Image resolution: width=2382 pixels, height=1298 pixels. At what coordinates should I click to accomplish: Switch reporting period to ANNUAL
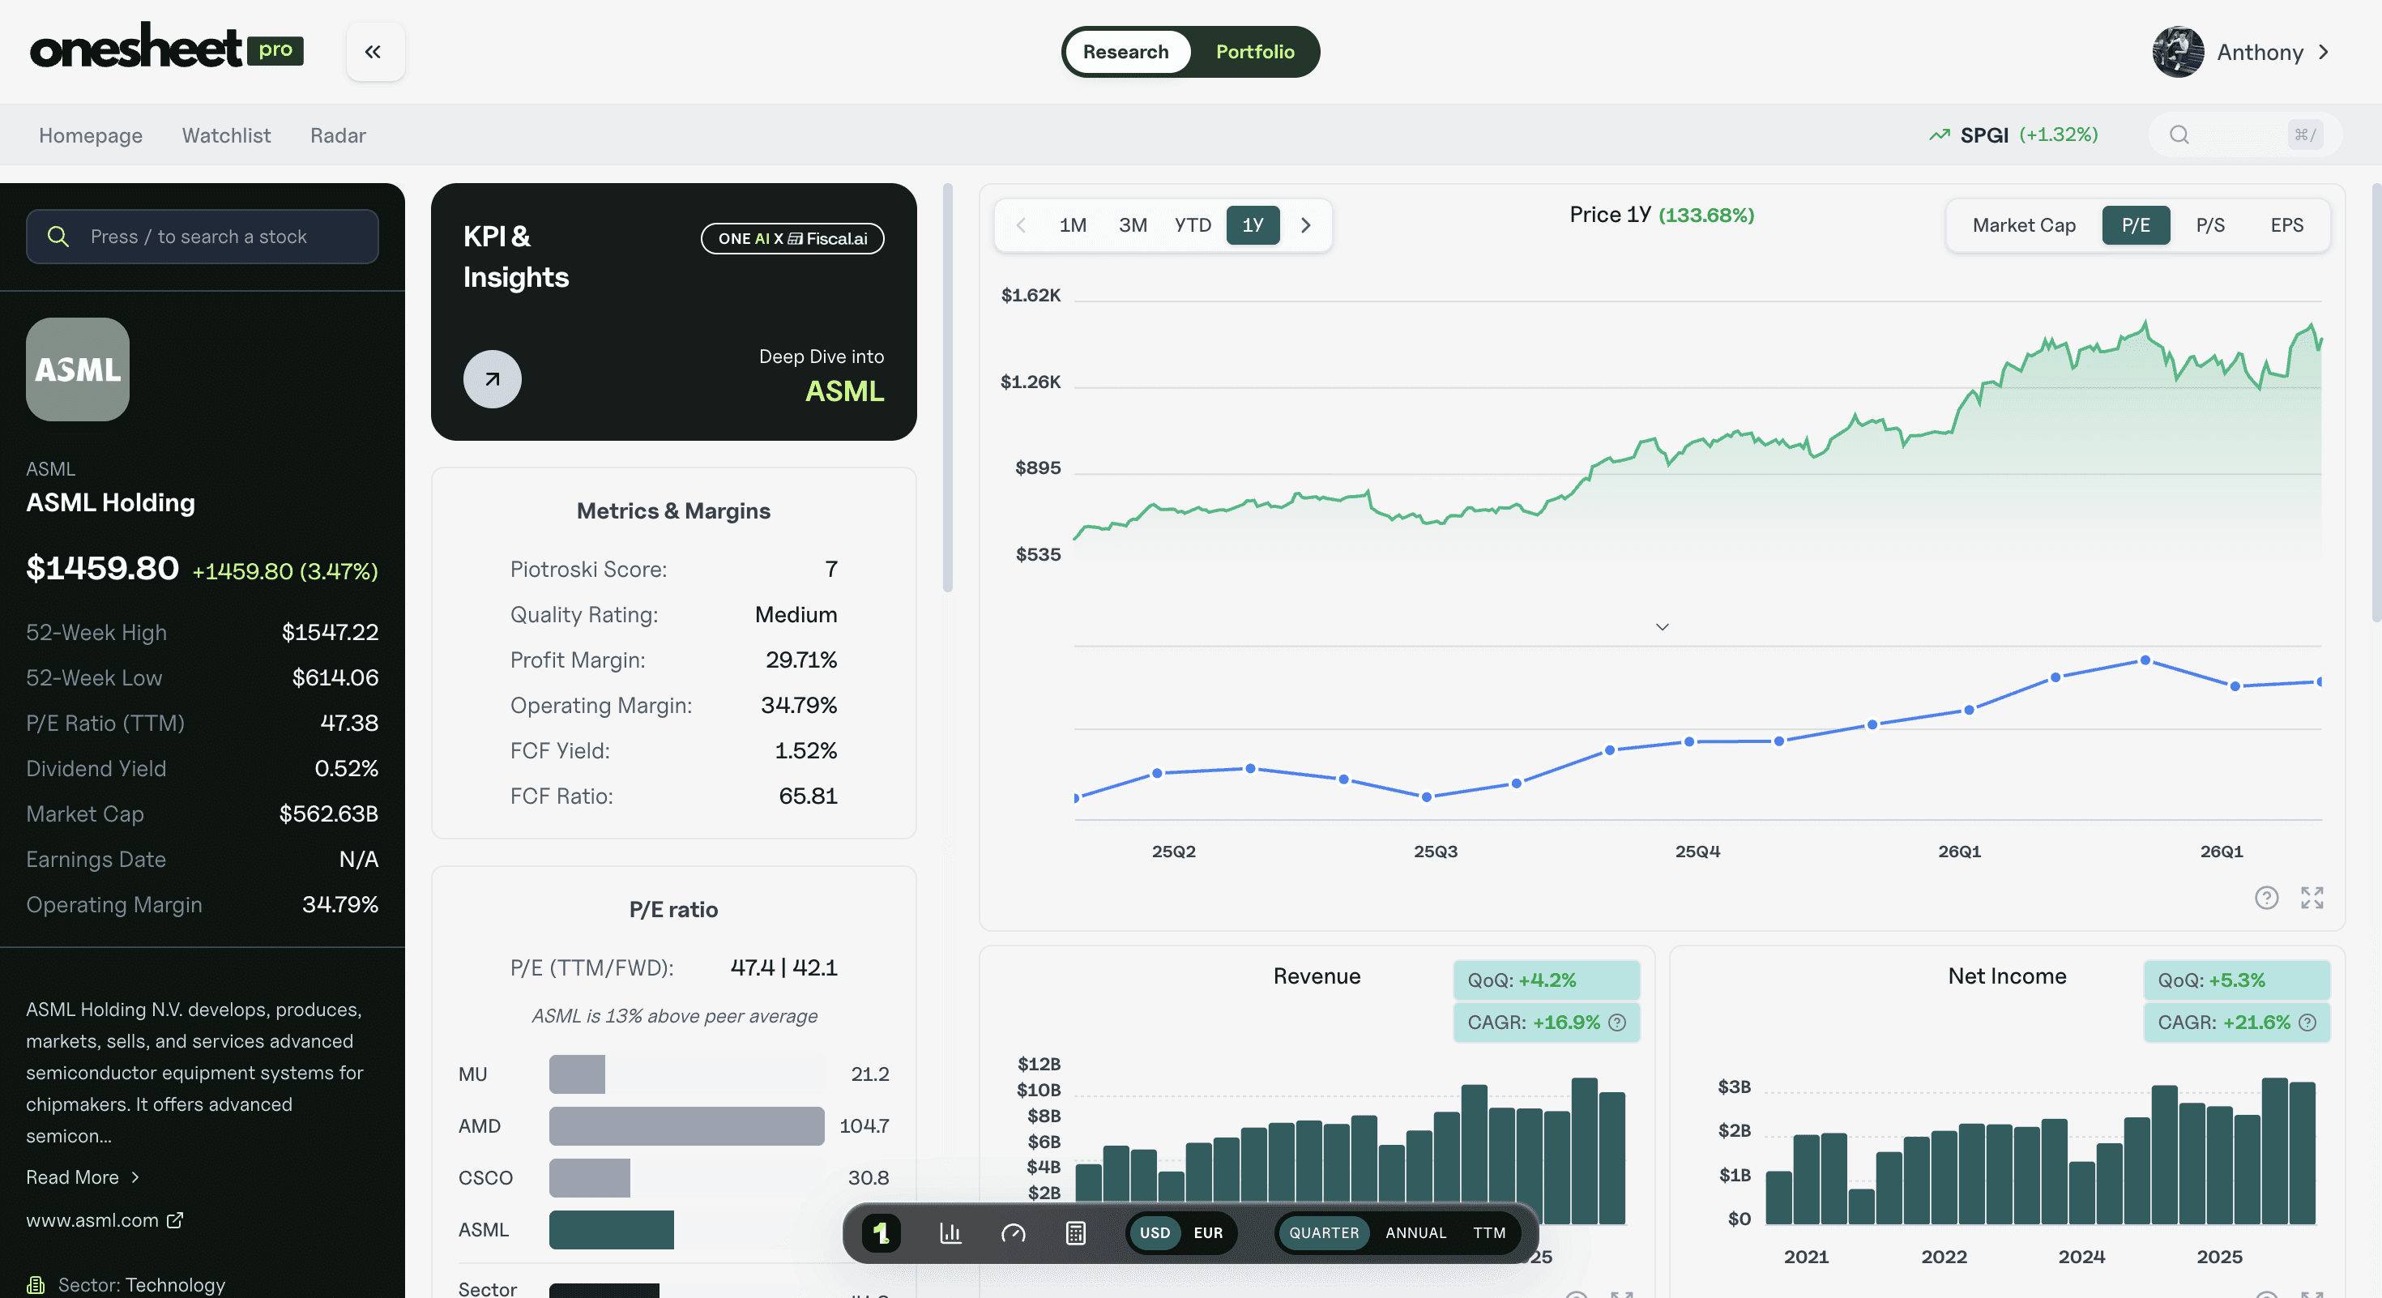pyautogui.click(x=1415, y=1232)
